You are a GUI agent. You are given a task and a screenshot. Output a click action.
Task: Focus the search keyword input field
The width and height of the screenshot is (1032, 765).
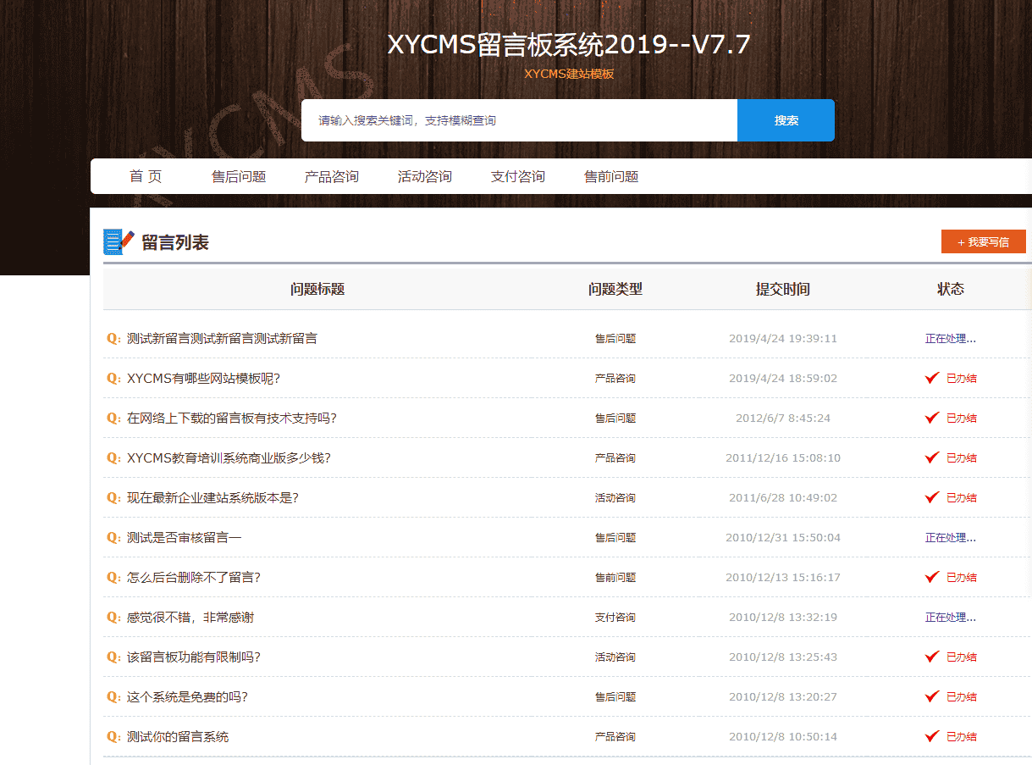(520, 120)
